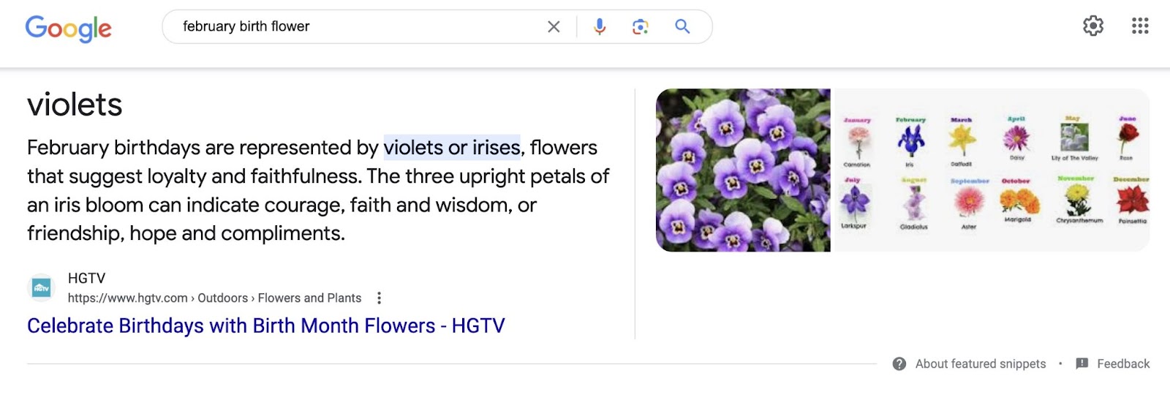
Task: Click the Feedback text link
Action: 1123,364
